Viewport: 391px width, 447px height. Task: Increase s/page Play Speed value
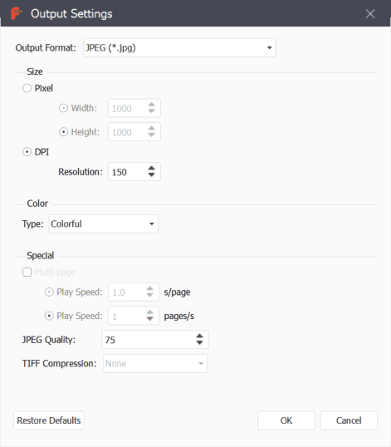[149, 288]
